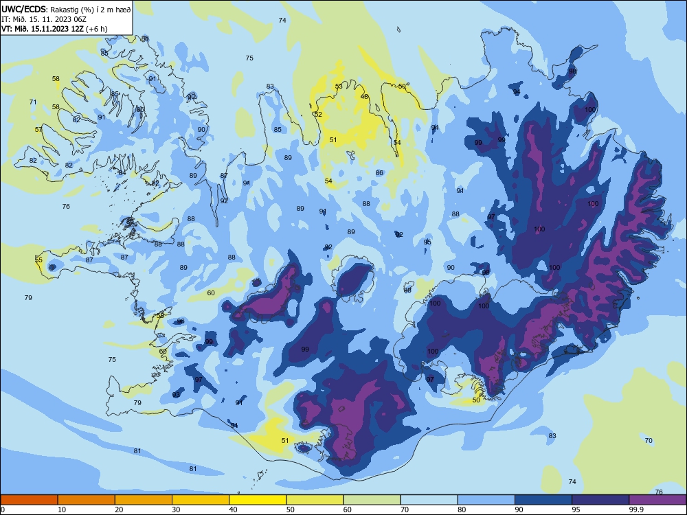
Task: Click the 51 value on the south coast yellow patch
Action: click(x=285, y=441)
